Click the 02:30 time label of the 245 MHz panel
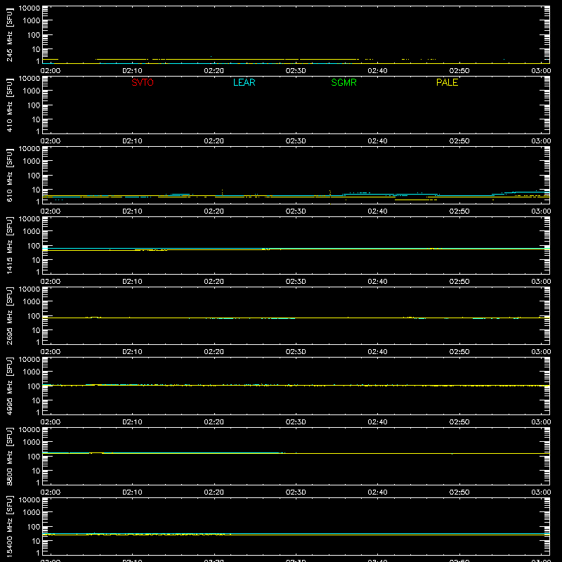Viewport: 562px width, 562px height. point(296,71)
